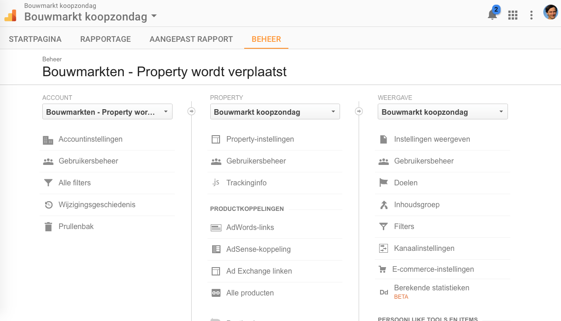Screen dimensions: 561x321
Task: Click the Instellingen weergeven document icon
Action: pyautogui.click(x=383, y=139)
